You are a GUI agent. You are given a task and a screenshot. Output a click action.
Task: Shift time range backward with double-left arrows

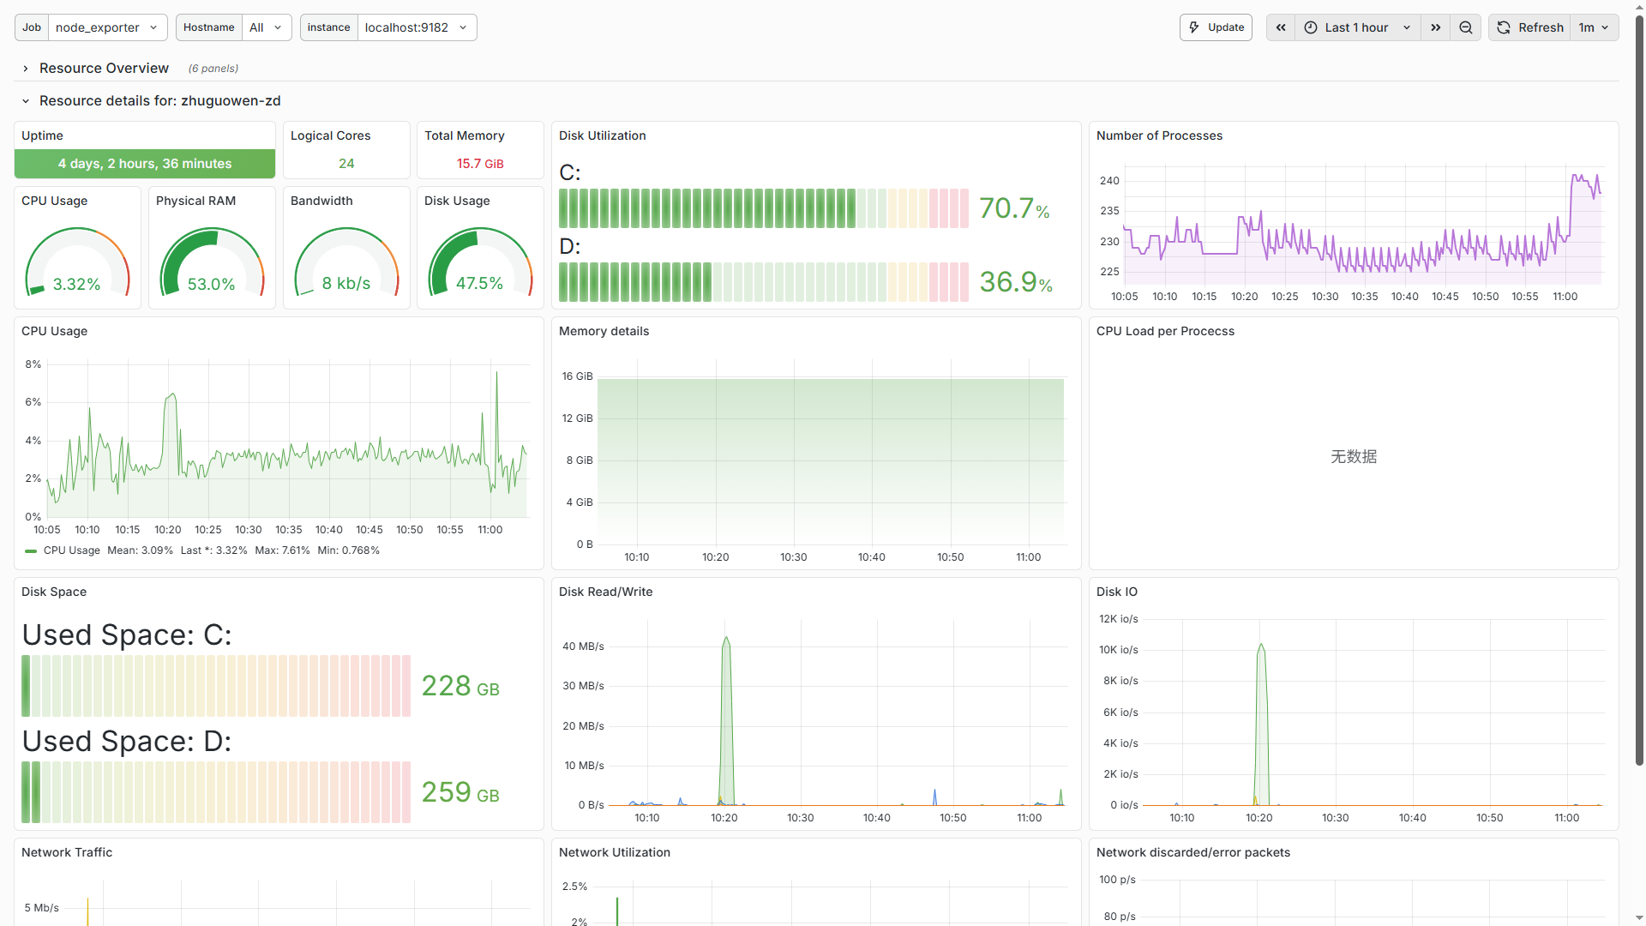tap(1280, 27)
